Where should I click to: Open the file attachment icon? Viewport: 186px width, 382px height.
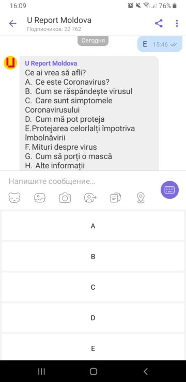click(116, 198)
